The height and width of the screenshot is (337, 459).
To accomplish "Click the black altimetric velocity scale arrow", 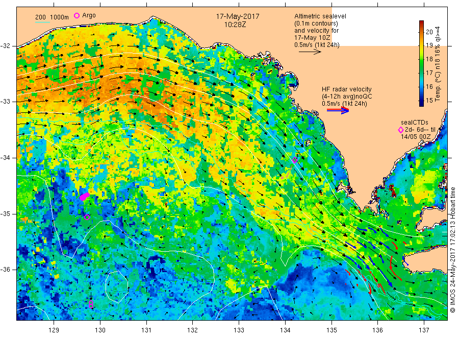I will [310, 52].
